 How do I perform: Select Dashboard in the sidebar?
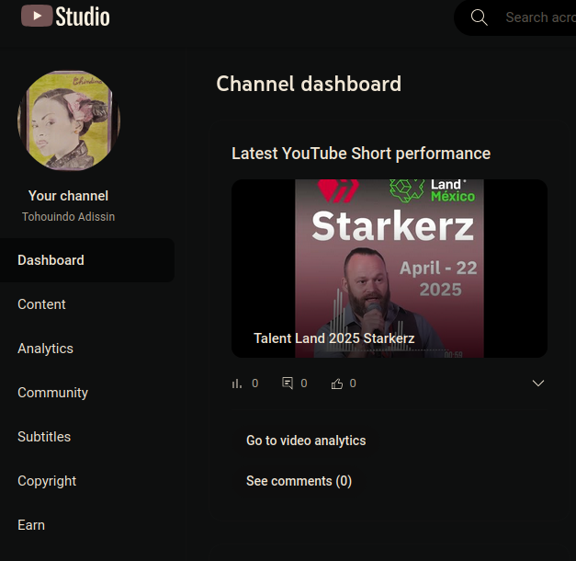coord(87,260)
